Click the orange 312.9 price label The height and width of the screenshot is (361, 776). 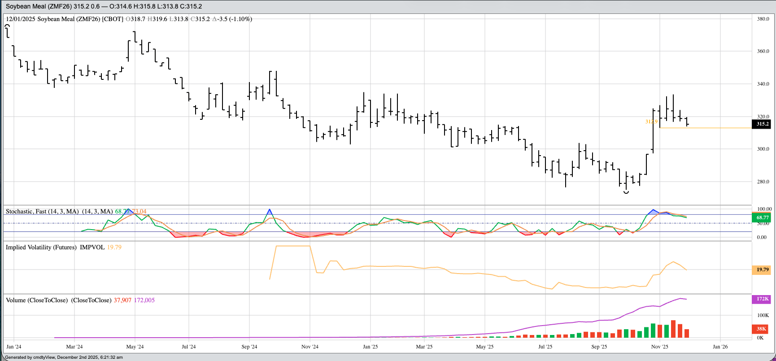pos(651,122)
